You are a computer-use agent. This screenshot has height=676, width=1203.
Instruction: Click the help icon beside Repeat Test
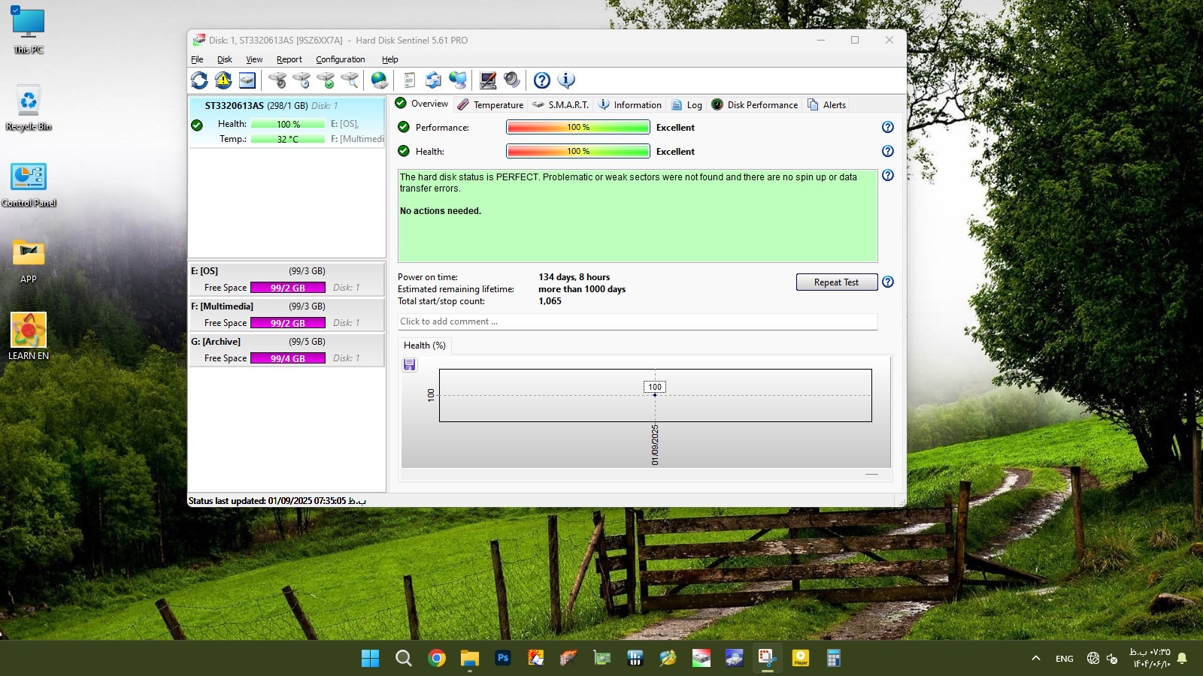(x=888, y=282)
